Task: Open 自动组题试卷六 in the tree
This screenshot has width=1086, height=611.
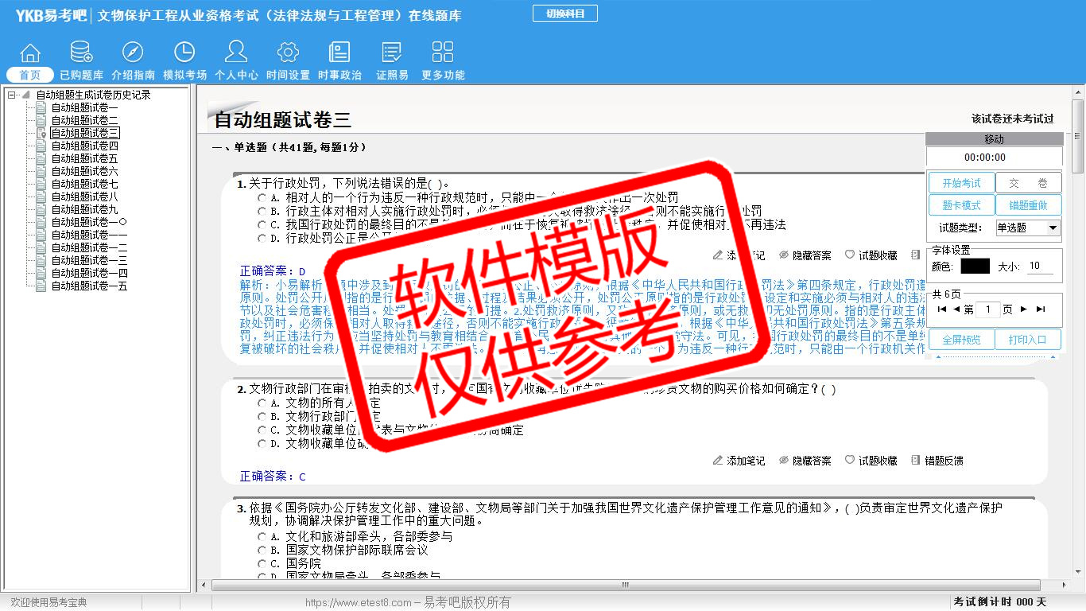Action: click(84, 171)
